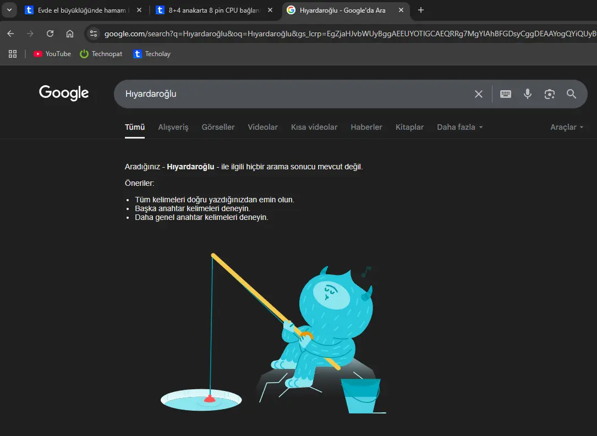Screen dimensions: 597x436
Task: Click 'Başka anahtar kelimeleri deneyin' suggestion
Action: point(192,208)
